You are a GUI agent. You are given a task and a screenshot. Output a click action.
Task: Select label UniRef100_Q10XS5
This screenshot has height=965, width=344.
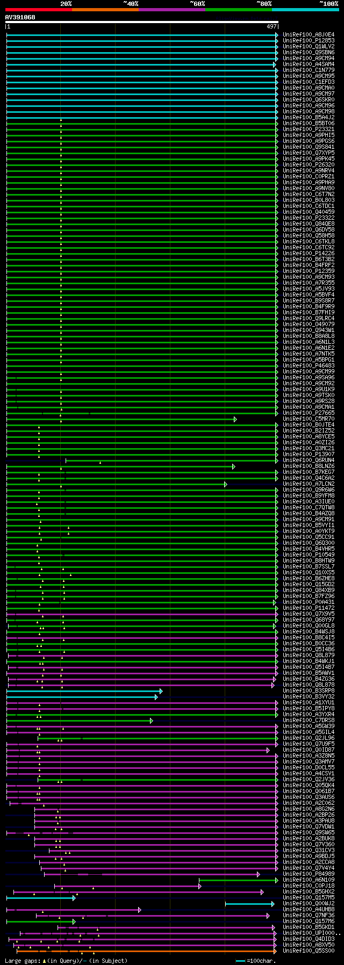pyautogui.click(x=309, y=573)
